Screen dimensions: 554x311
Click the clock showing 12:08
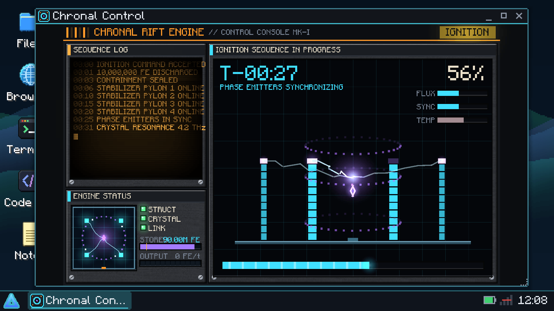click(533, 300)
